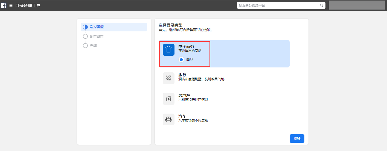The height and width of the screenshot is (151, 387).
Task: Click the 汽车市场的不同层级 description
Action: 193,120
